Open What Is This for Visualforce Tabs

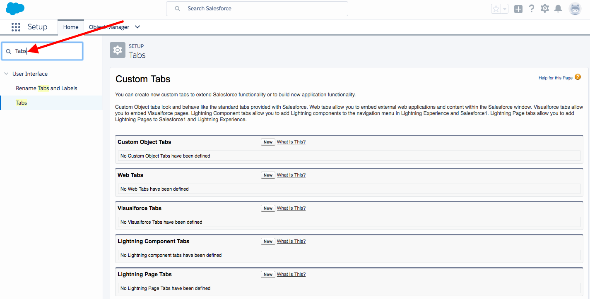pyautogui.click(x=291, y=208)
